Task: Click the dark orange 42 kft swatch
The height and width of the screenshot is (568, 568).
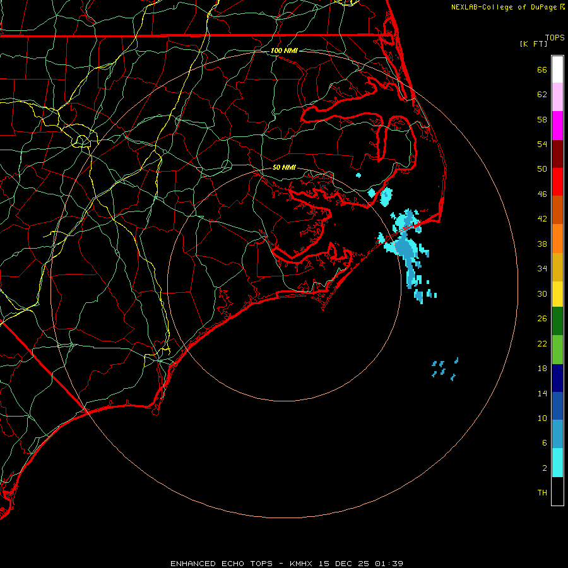Action: [557, 210]
